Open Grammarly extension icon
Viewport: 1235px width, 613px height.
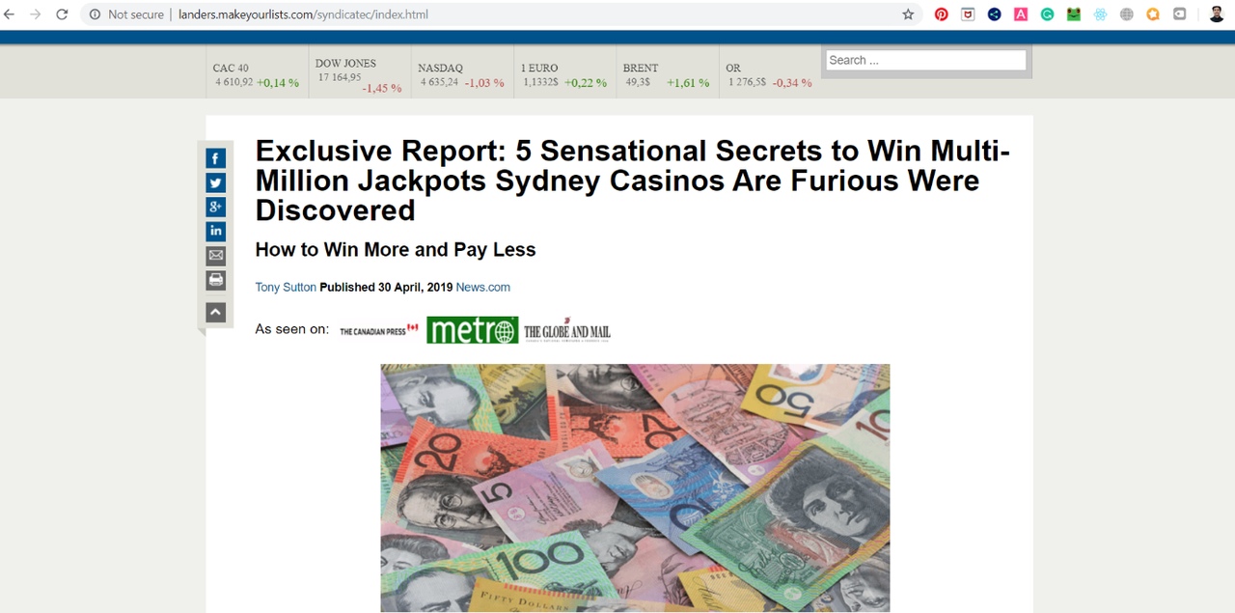coord(1047,14)
